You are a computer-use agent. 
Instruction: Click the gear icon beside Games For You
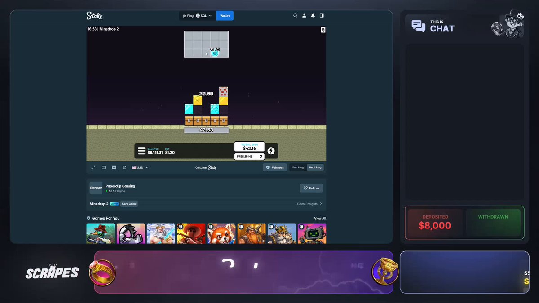[88, 218]
